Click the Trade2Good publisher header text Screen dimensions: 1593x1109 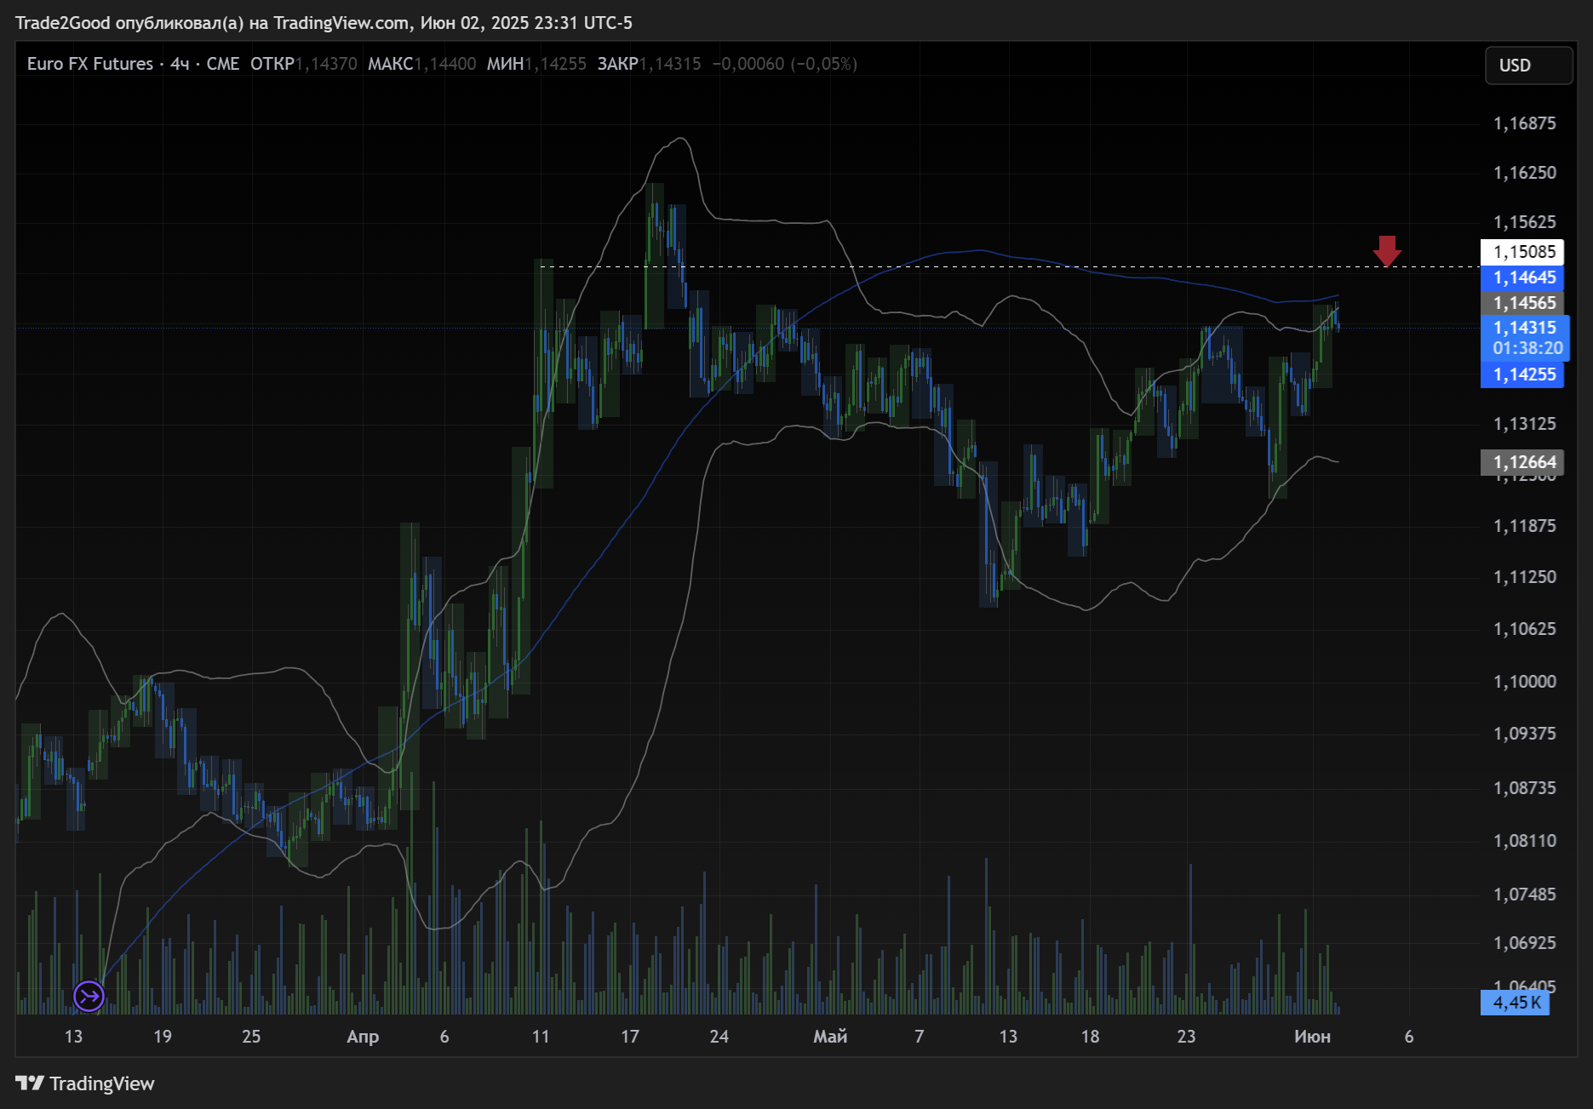point(324,23)
